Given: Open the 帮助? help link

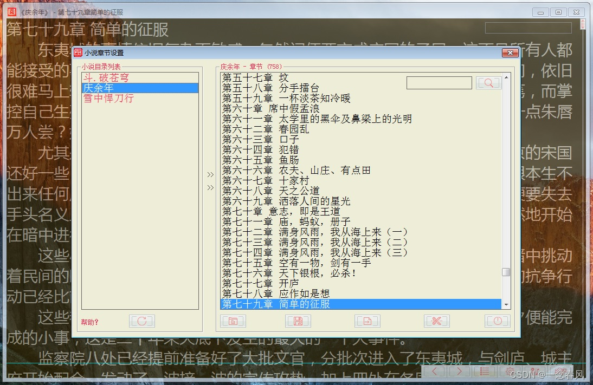Looking at the screenshot, I should click(x=89, y=322).
